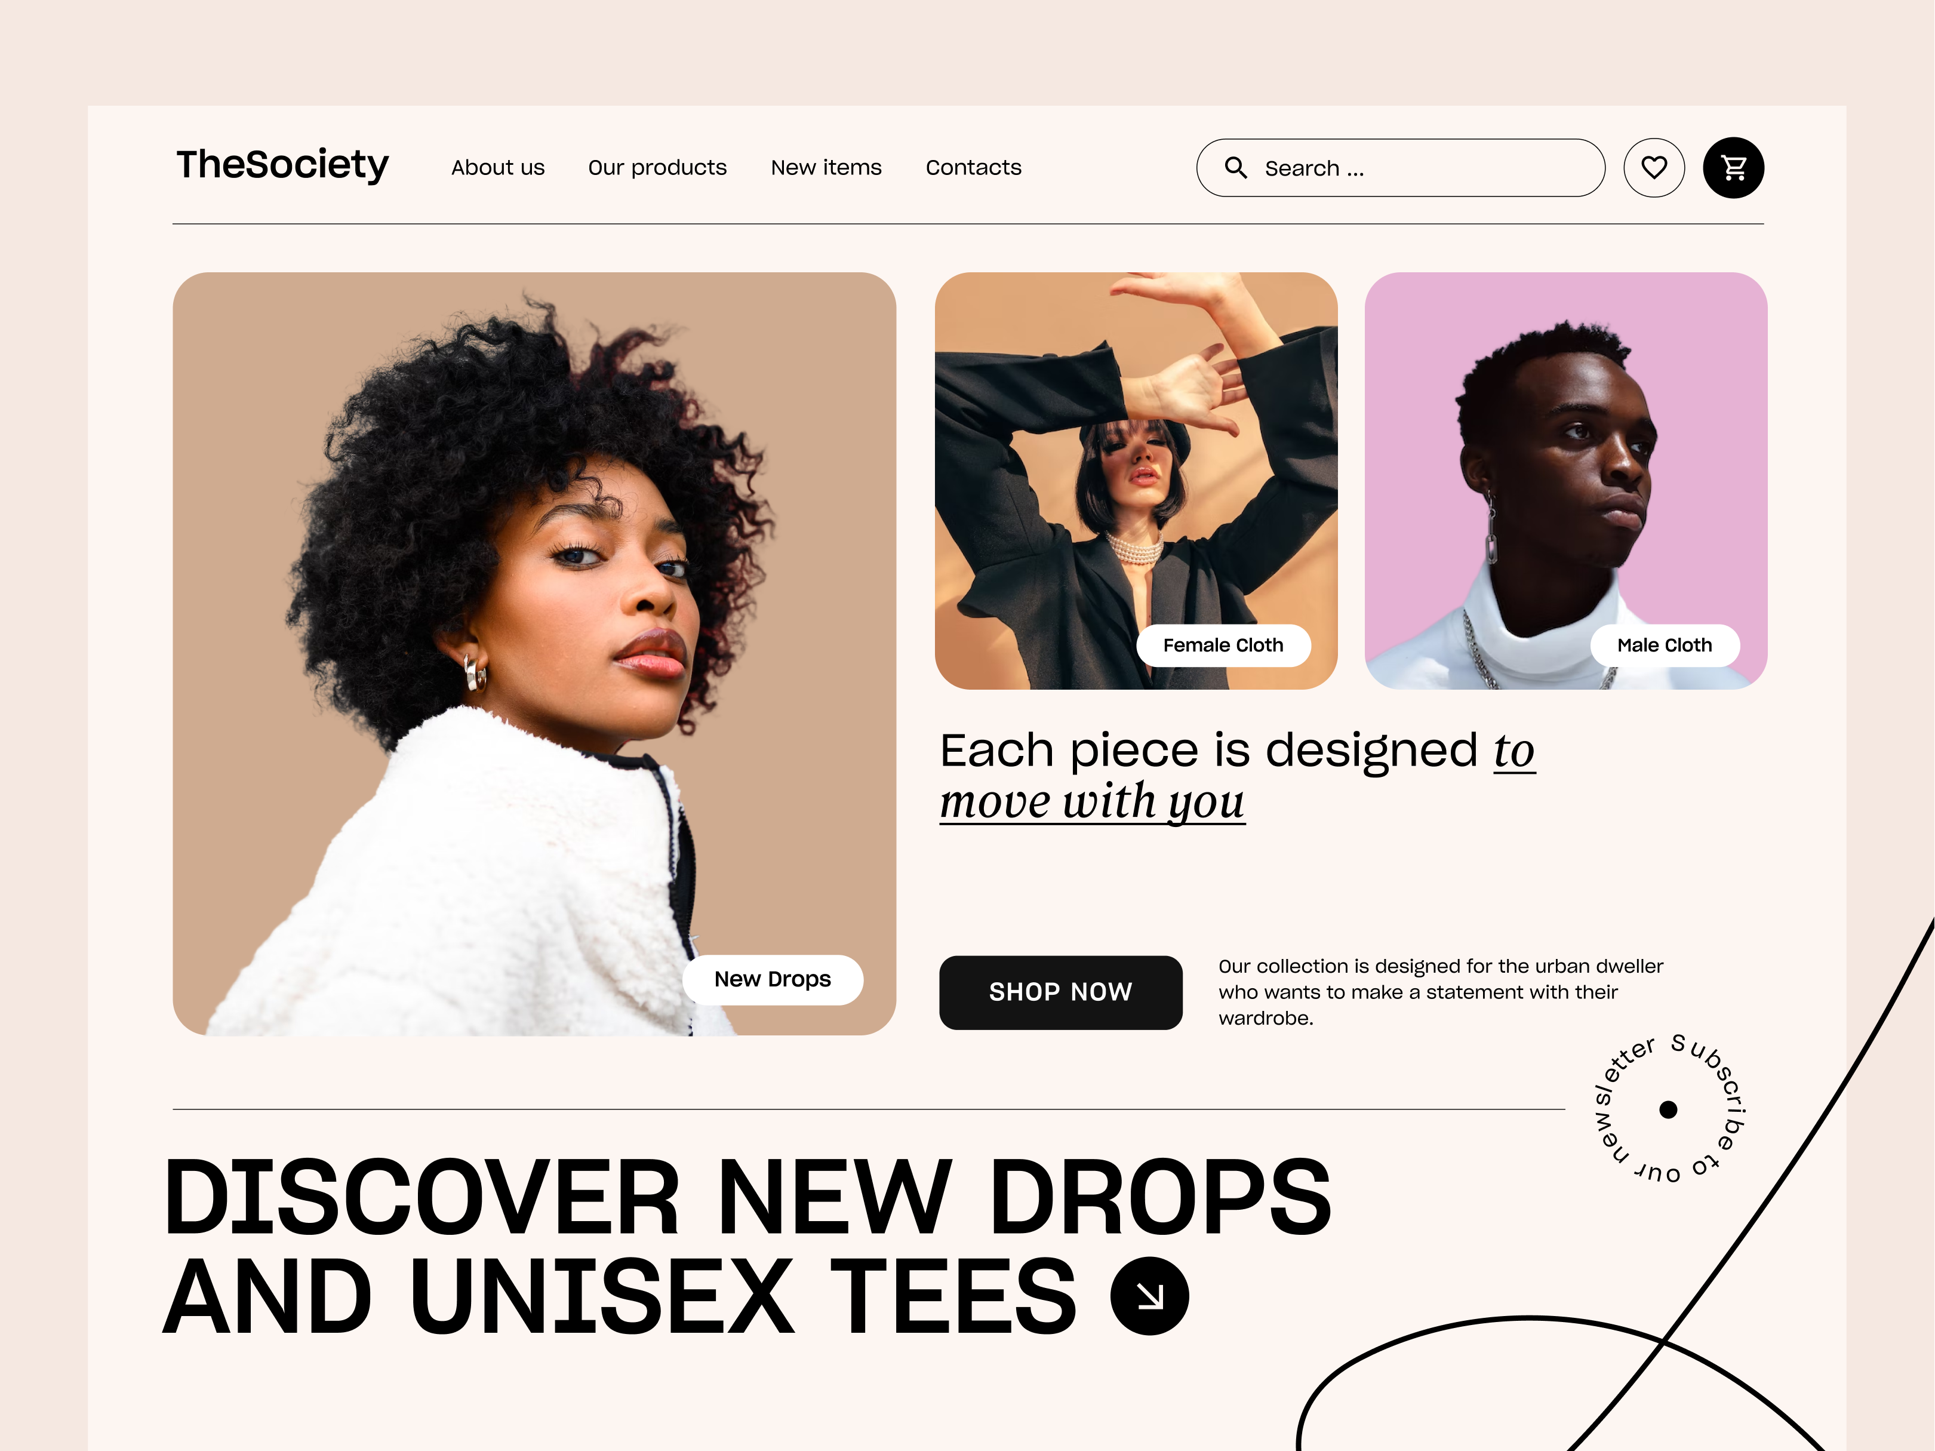This screenshot has height=1451, width=1935.
Task: Click the SHOP NOW button
Action: click(1060, 992)
